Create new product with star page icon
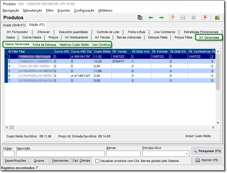The image size is (227, 173). pyautogui.click(x=172, y=18)
